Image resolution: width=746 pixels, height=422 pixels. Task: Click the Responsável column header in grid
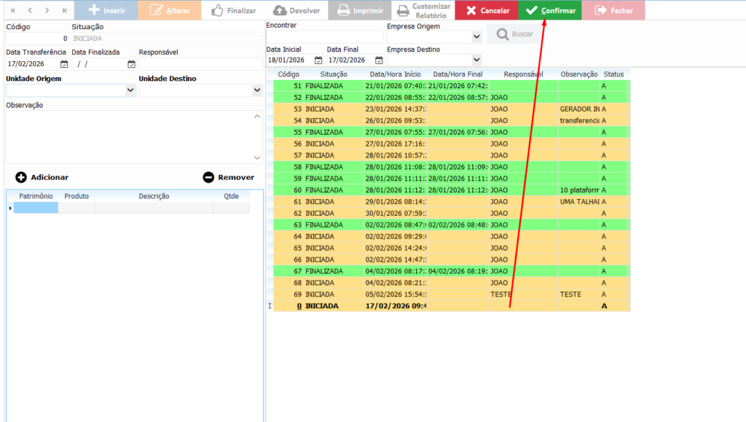(x=523, y=74)
